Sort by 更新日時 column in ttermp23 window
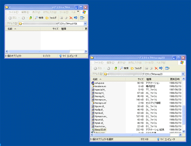191x146 pixels. coord(175,79)
